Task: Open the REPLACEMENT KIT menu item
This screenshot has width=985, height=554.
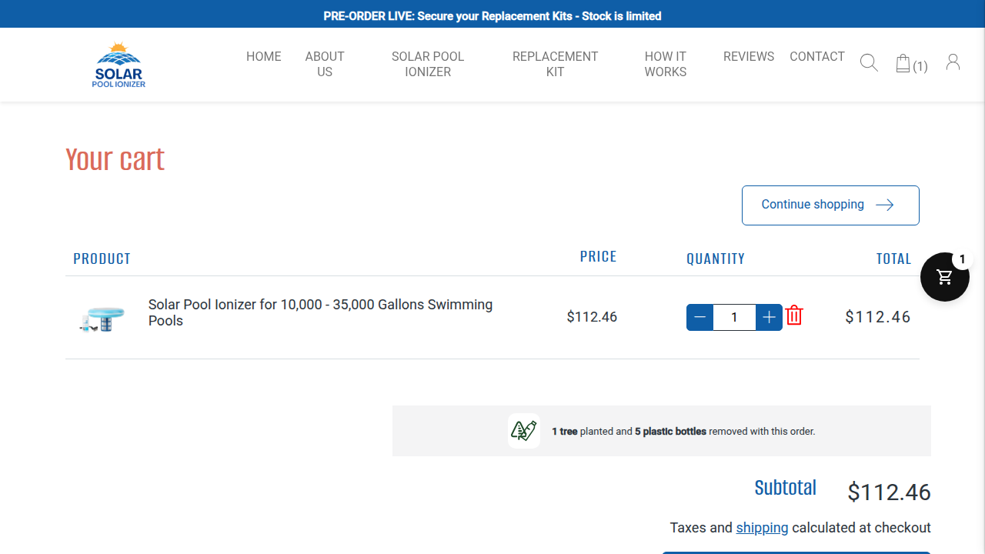Action: (x=555, y=64)
